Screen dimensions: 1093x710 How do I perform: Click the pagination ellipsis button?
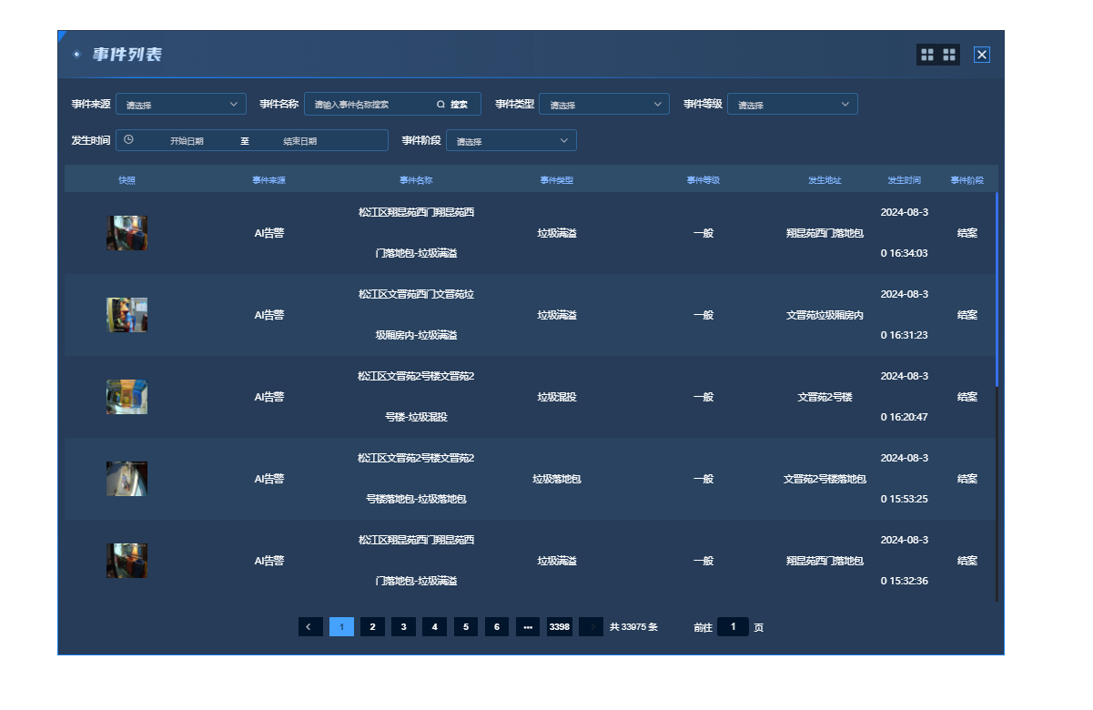pyautogui.click(x=528, y=627)
